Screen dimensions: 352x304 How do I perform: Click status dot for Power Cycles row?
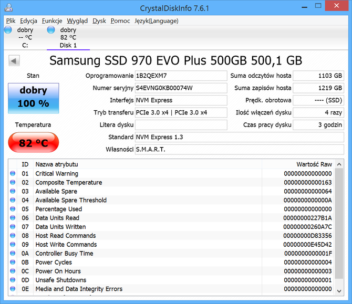pos(13,262)
